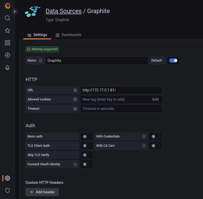This screenshot has width=203, height=199.
Task: Open the Dashboards grid sidebar icon
Action: [x=7, y=43]
